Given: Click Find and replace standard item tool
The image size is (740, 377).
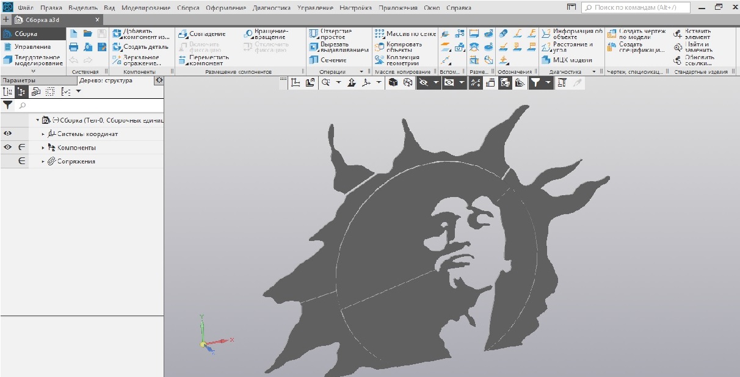Looking at the screenshot, I should point(692,47).
